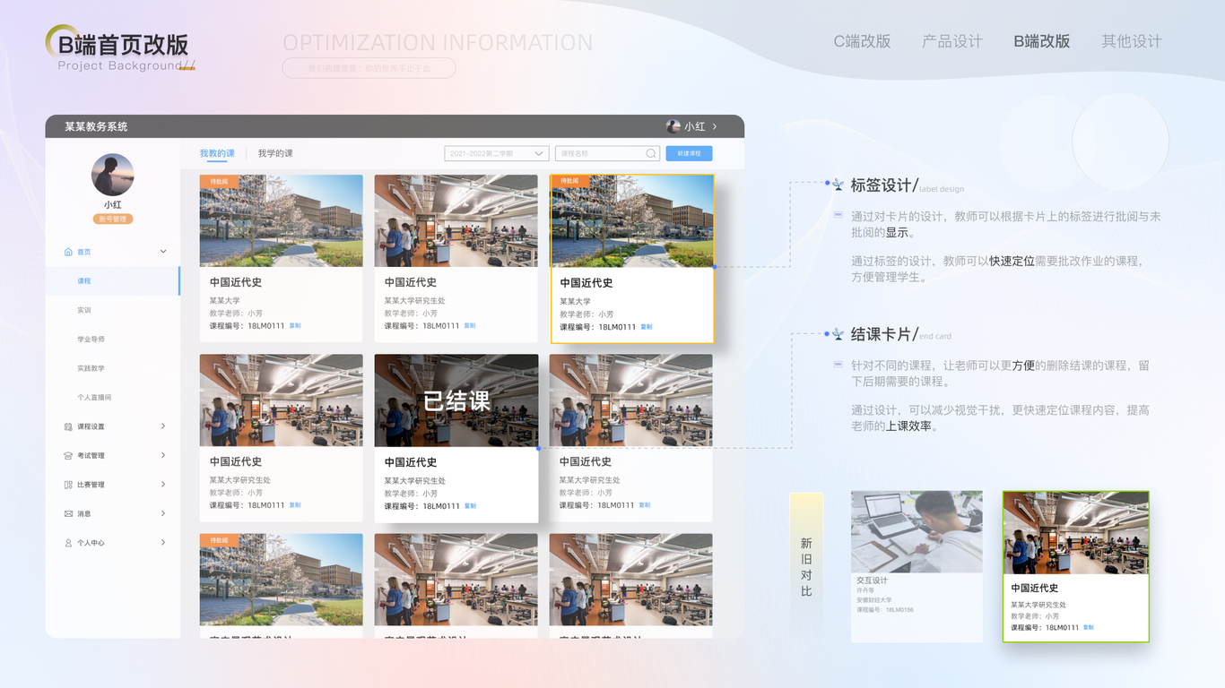Switch to the 我学的课 tab
The image size is (1225, 688).
point(275,153)
